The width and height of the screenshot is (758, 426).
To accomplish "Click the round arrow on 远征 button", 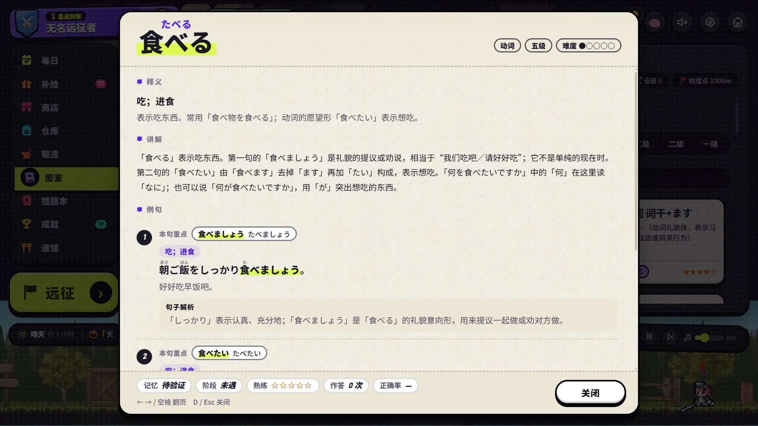I will (101, 293).
